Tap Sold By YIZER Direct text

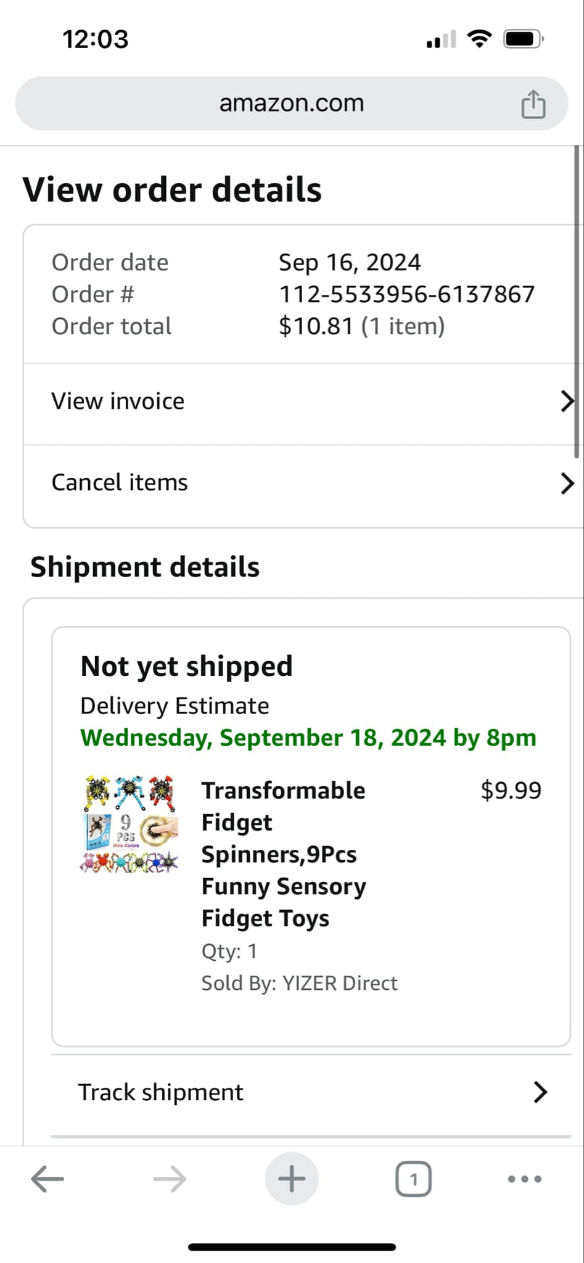pyautogui.click(x=299, y=983)
